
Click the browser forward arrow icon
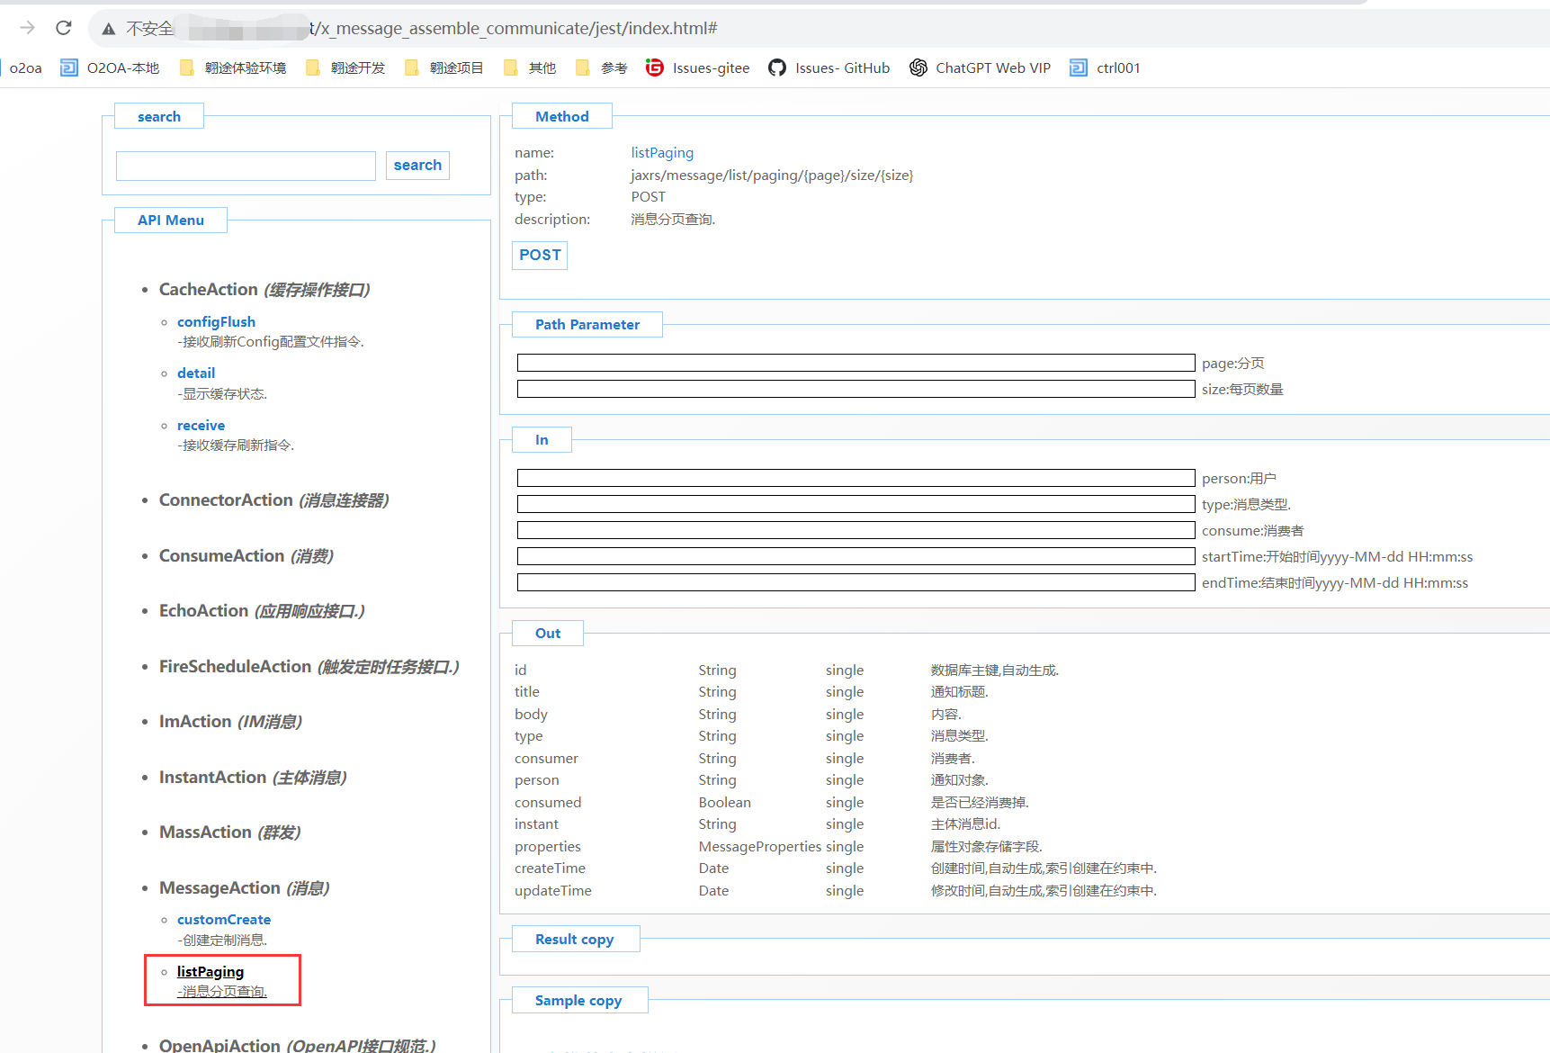point(27,28)
